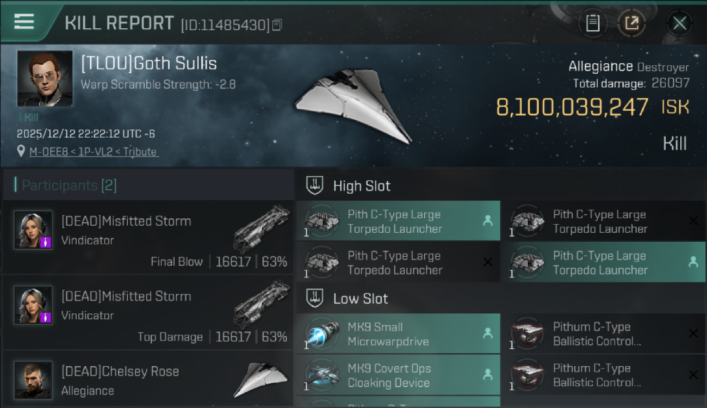Collapse the Low Slot section

(x=314, y=299)
